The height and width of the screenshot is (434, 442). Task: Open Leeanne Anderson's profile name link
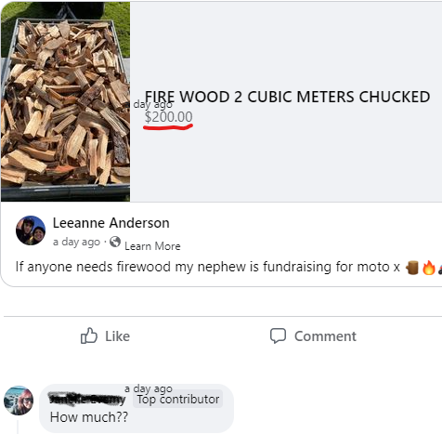click(111, 223)
